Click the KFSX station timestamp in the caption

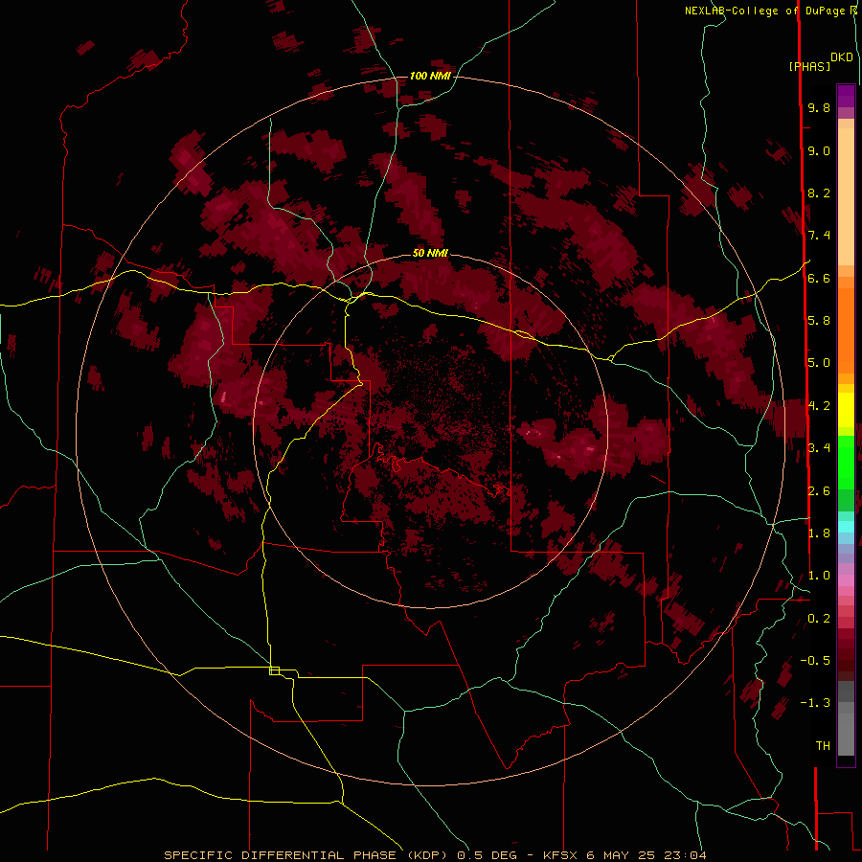pos(624,855)
